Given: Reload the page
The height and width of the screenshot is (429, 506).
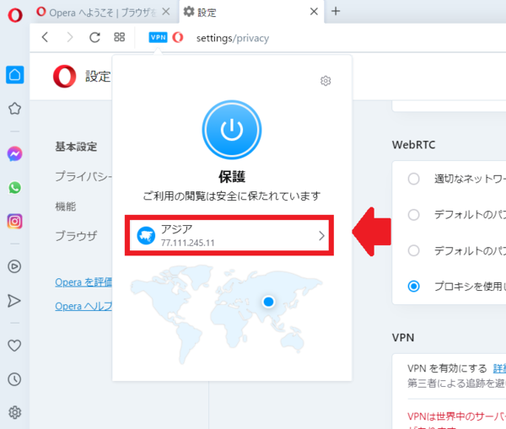Looking at the screenshot, I should [x=94, y=37].
